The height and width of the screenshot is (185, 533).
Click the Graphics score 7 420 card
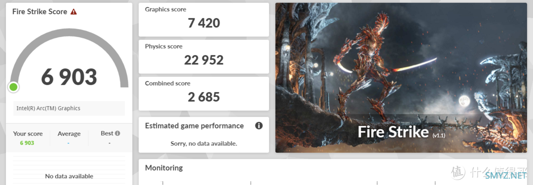pyautogui.click(x=204, y=20)
